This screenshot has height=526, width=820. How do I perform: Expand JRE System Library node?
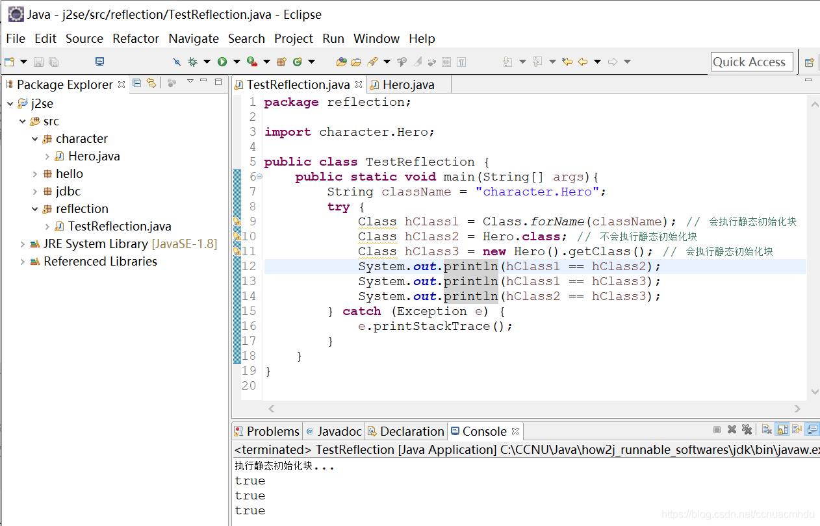pos(23,244)
